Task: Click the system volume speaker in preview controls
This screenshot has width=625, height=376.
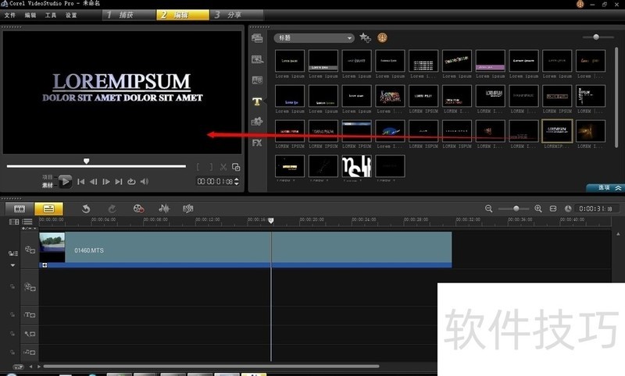Action: (x=145, y=182)
